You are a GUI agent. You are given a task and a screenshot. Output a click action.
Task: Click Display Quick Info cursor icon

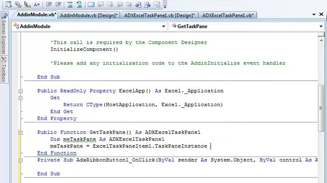[27, 5]
